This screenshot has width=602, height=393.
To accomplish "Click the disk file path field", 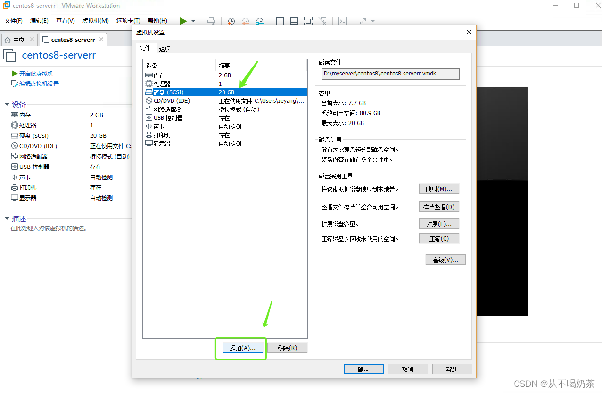I will [x=390, y=74].
